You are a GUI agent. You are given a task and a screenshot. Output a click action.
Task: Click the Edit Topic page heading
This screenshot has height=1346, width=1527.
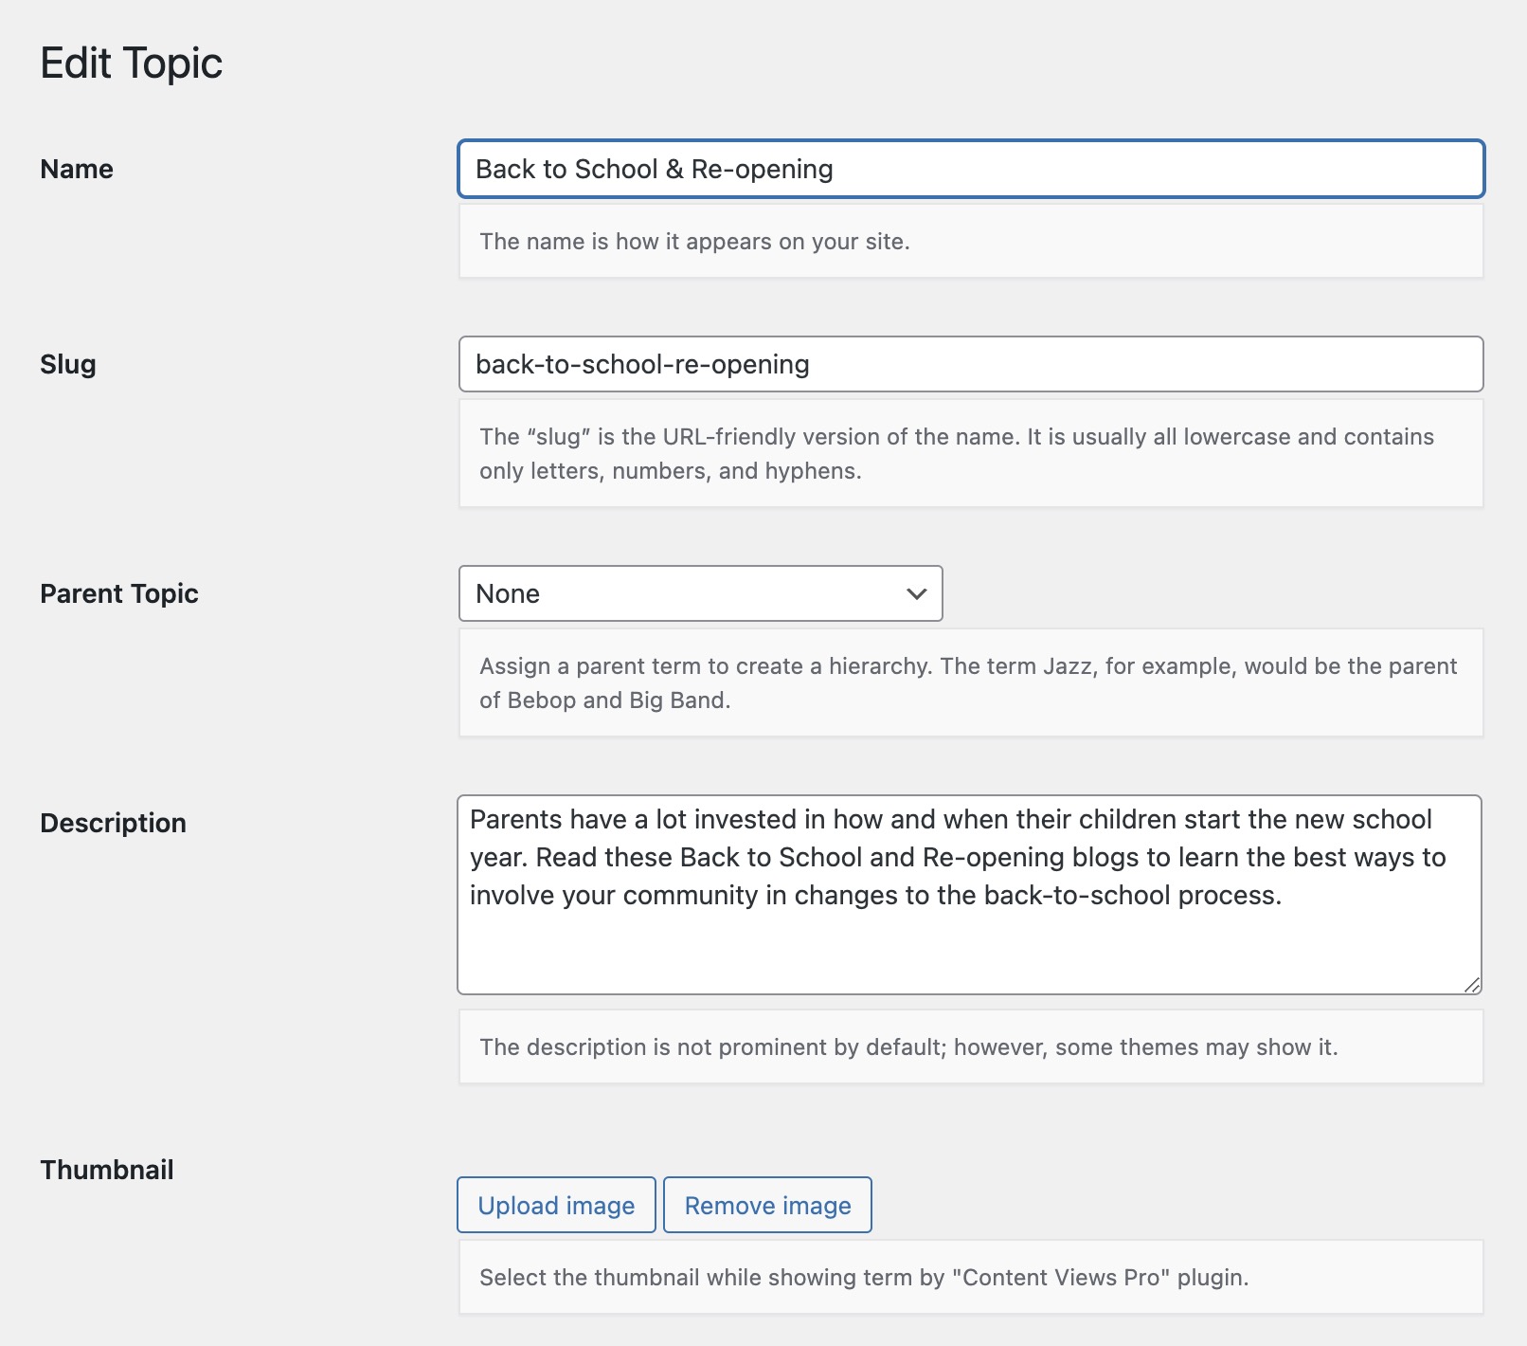(x=132, y=64)
